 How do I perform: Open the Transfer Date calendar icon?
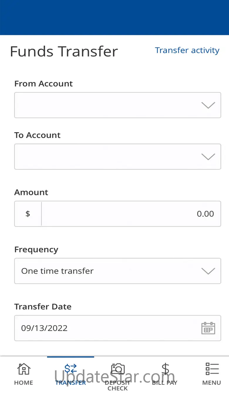208,328
